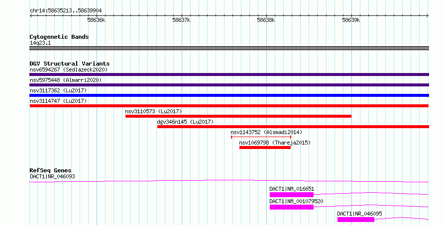Click the thin red line for nsv1143752
This screenshot has width=443, height=225.
tap(261, 137)
